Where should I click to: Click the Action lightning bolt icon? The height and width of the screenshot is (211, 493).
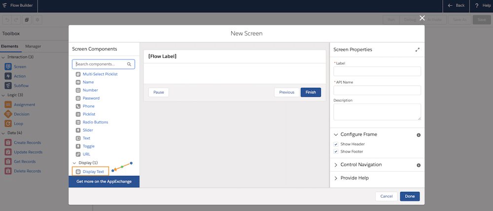pos(8,76)
